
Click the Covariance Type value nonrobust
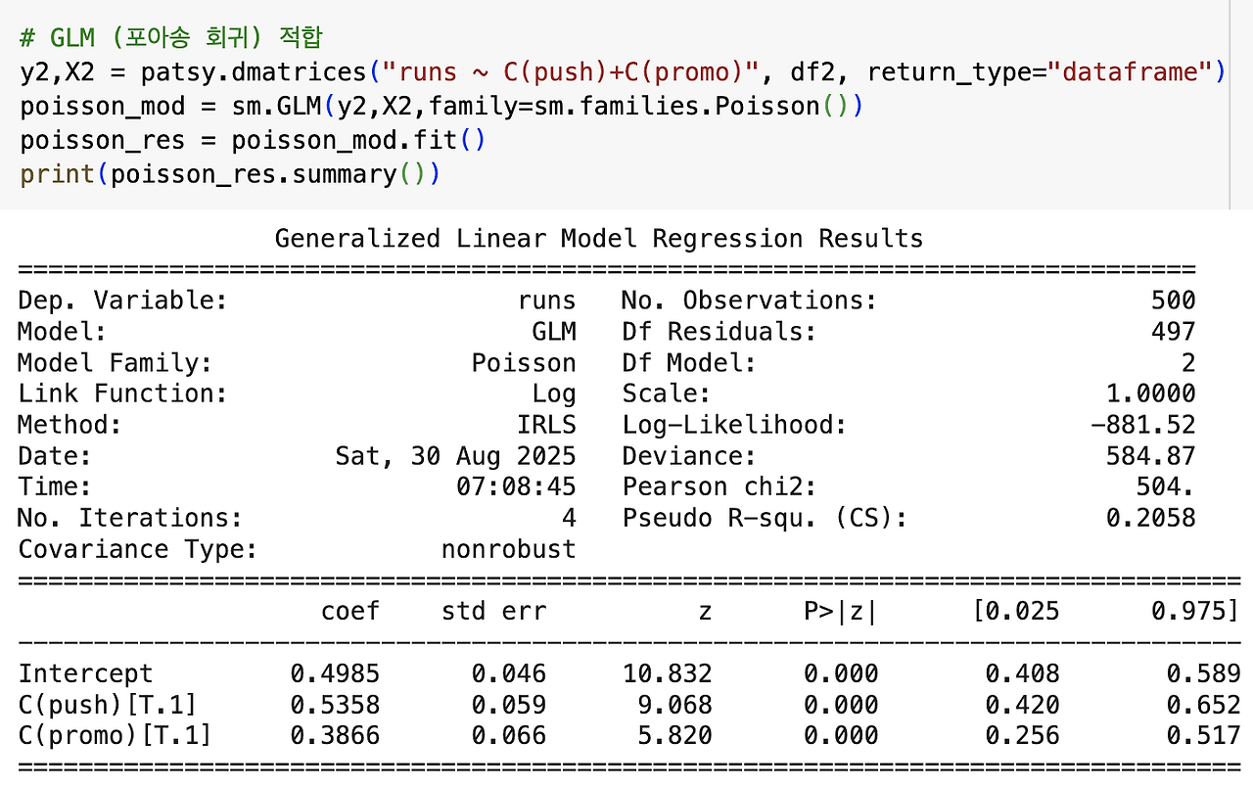(508, 549)
